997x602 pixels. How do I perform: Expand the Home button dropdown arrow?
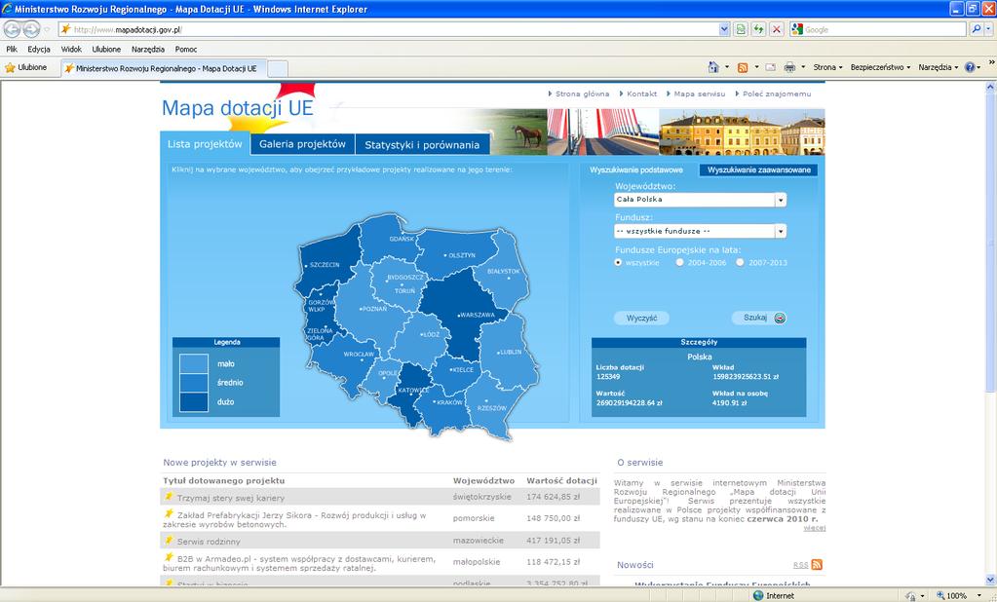(x=727, y=67)
